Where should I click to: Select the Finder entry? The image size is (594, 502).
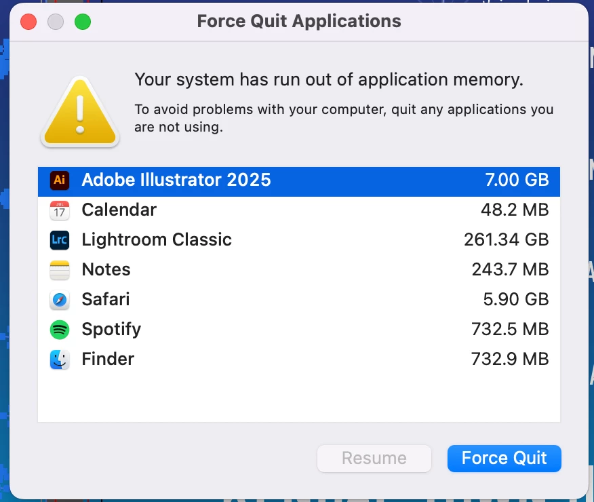(108, 359)
